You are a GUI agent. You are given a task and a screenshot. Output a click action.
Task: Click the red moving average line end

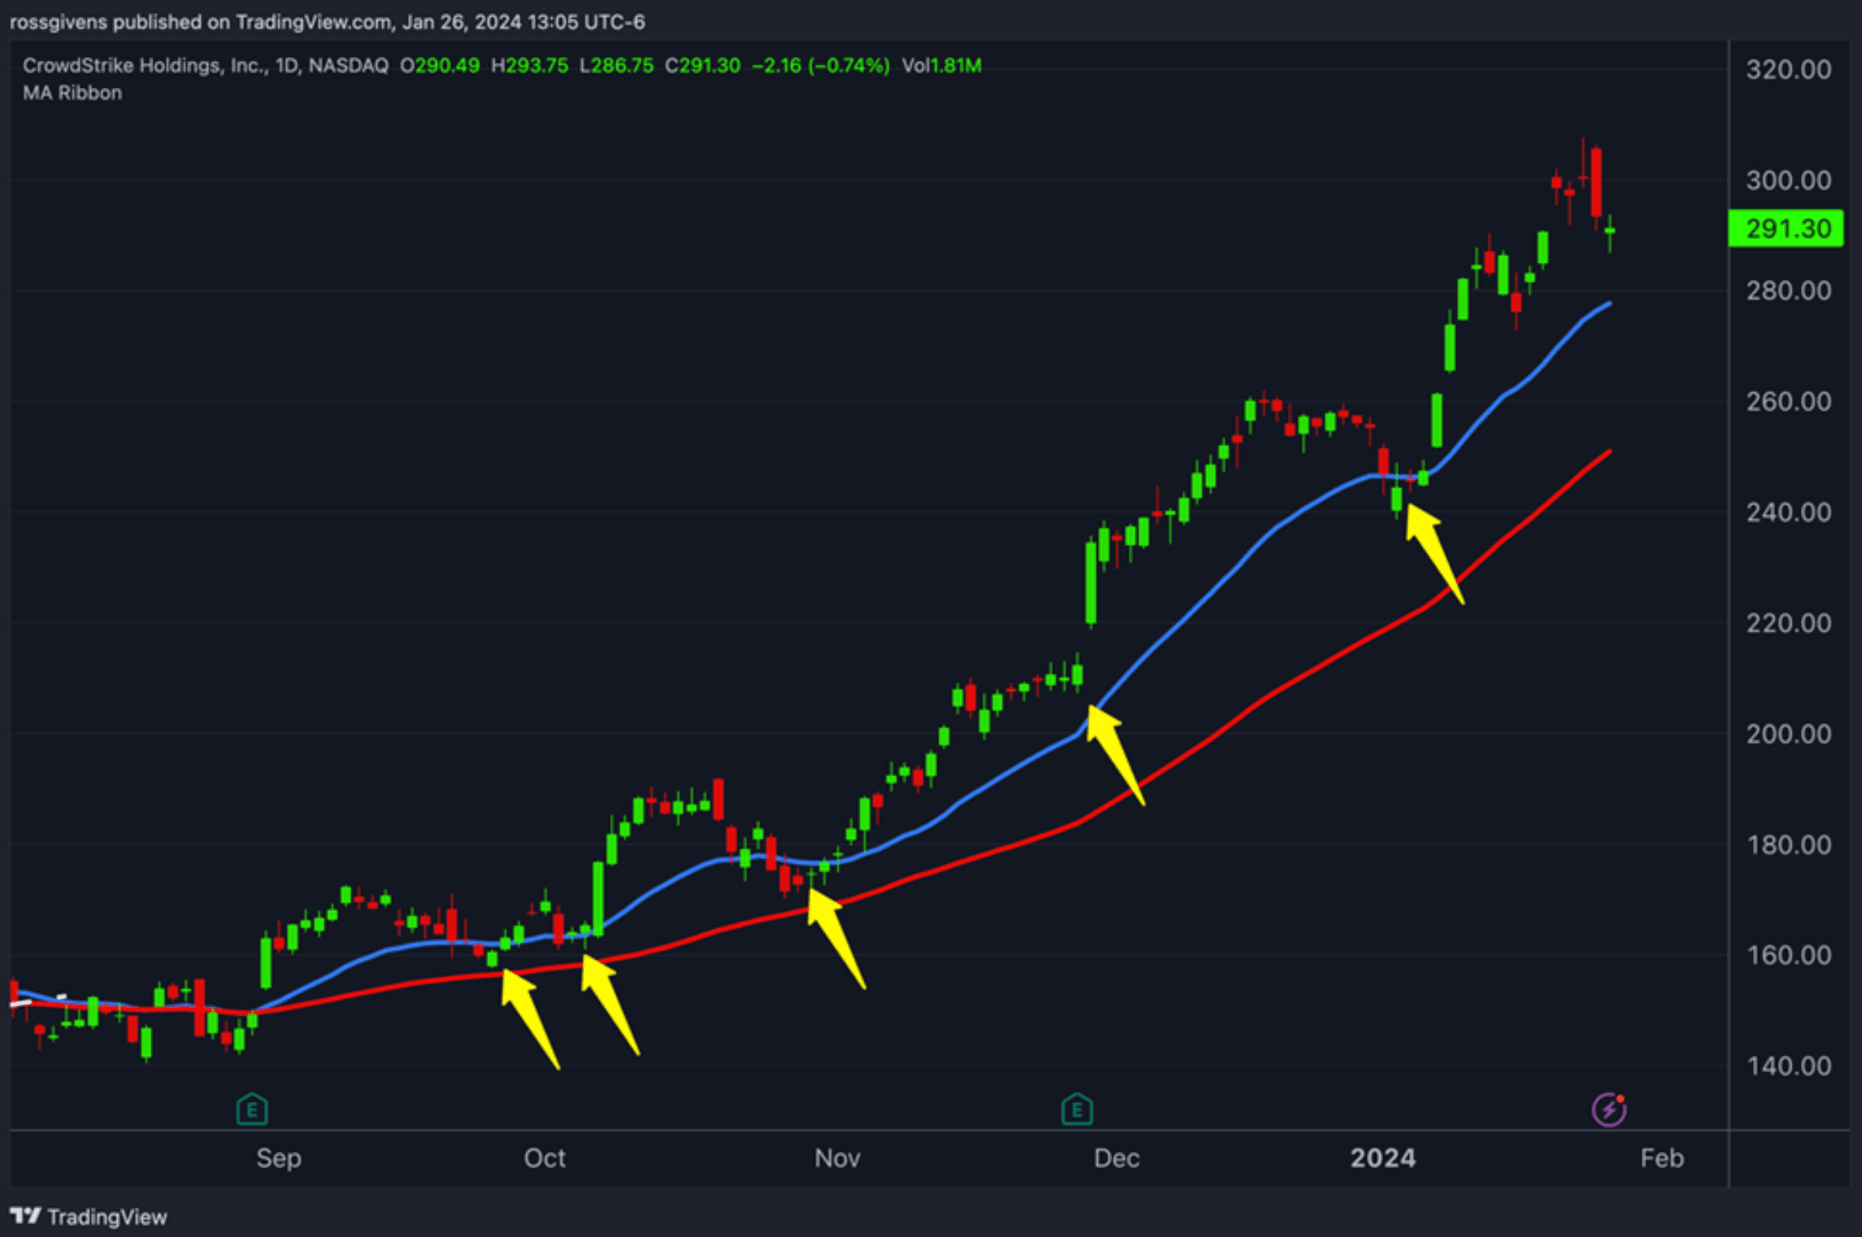click(1607, 453)
